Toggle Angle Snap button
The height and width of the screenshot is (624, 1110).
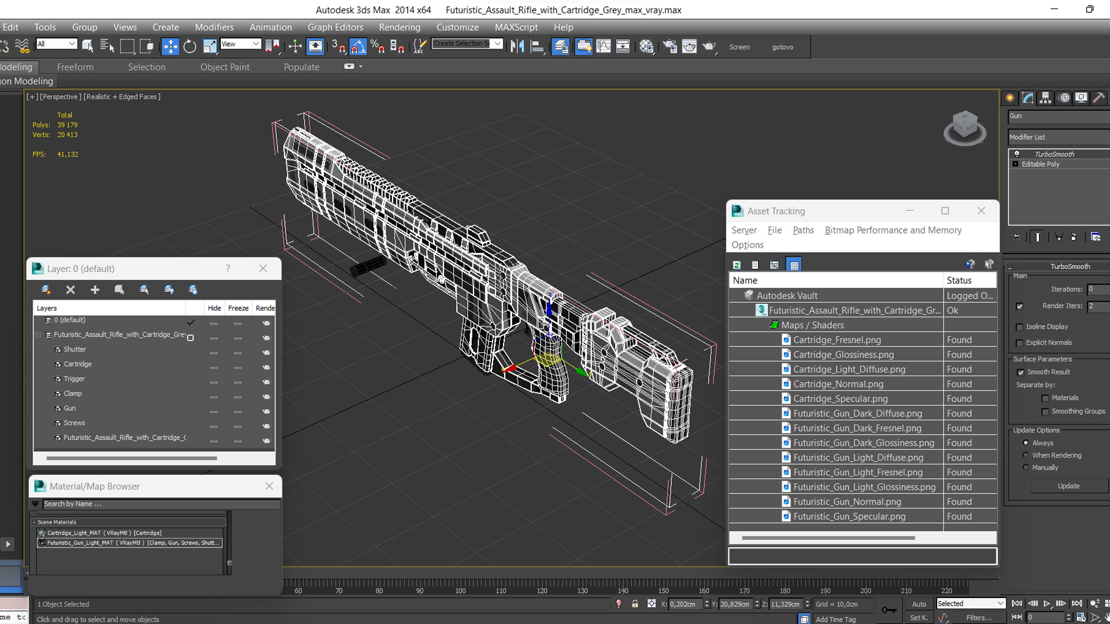(358, 47)
